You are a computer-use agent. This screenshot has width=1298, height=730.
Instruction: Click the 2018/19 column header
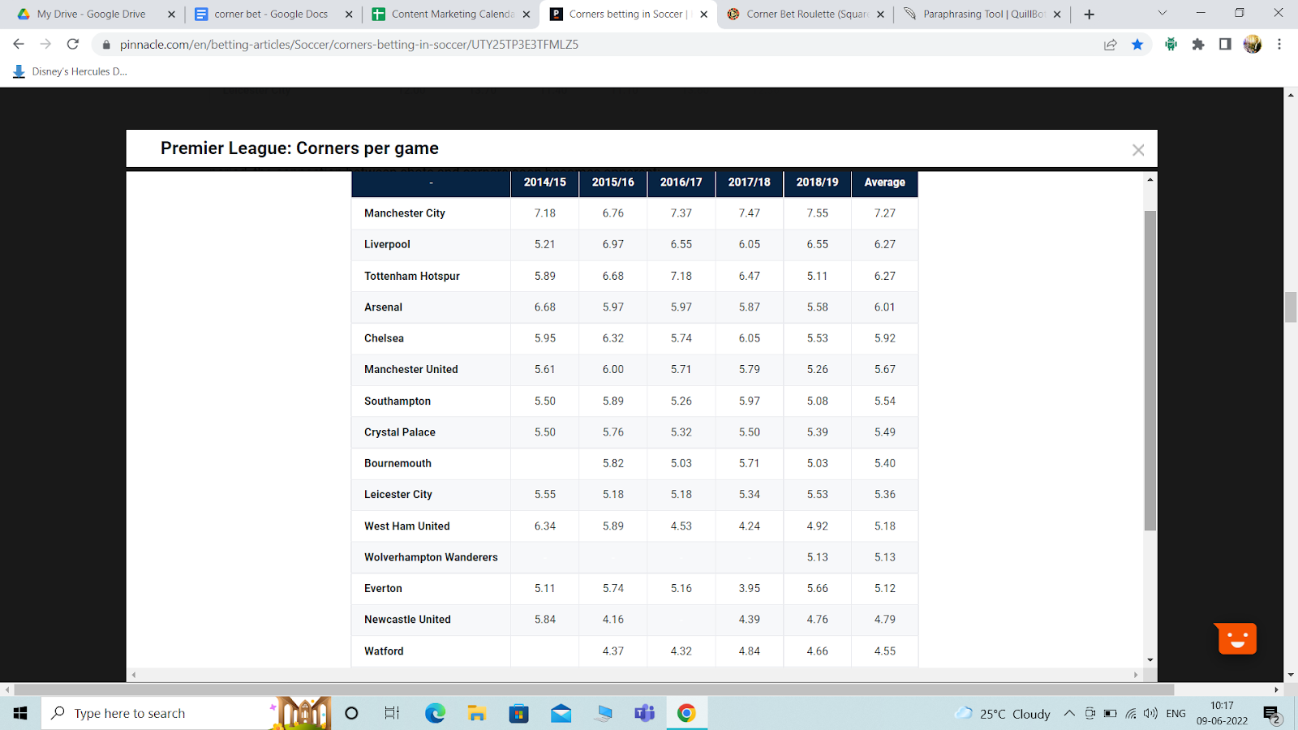tap(817, 182)
